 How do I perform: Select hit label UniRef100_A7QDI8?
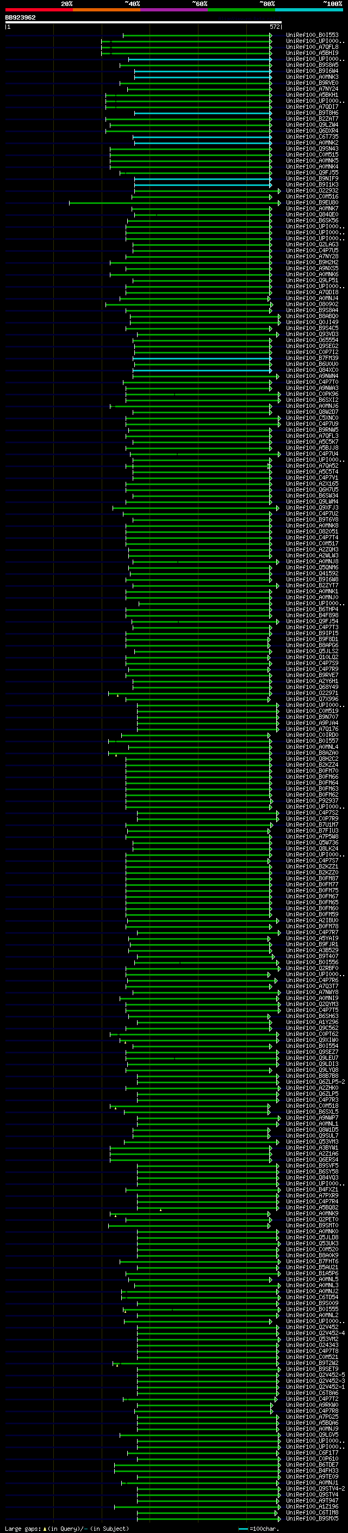pos(312,293)
